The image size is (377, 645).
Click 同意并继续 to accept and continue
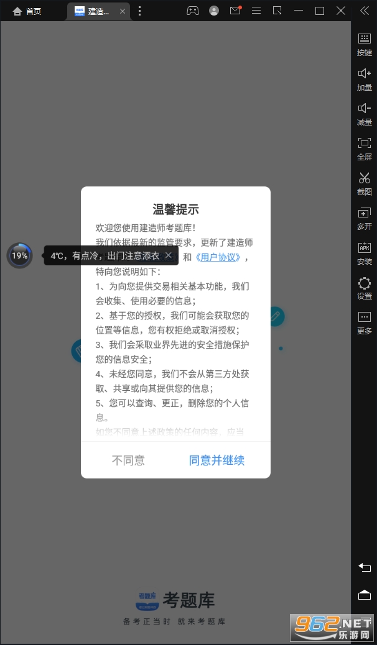(x=216, y=460)
